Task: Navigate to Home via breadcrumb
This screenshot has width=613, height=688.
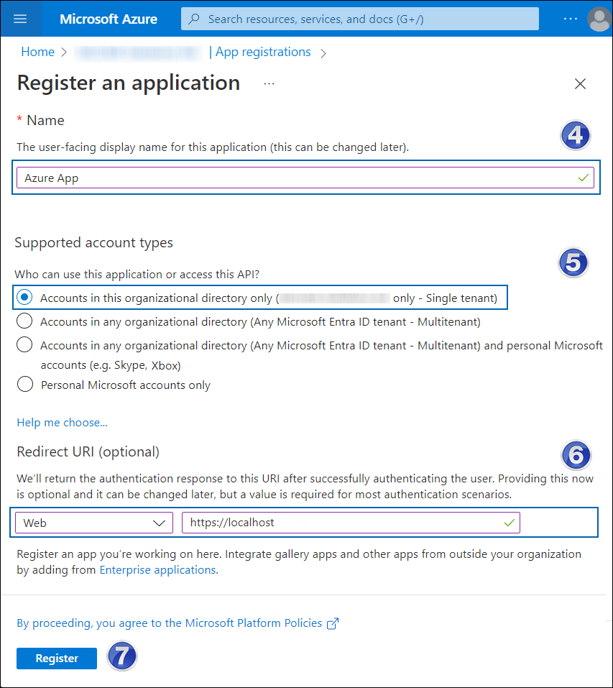Action: click(37, 52)
